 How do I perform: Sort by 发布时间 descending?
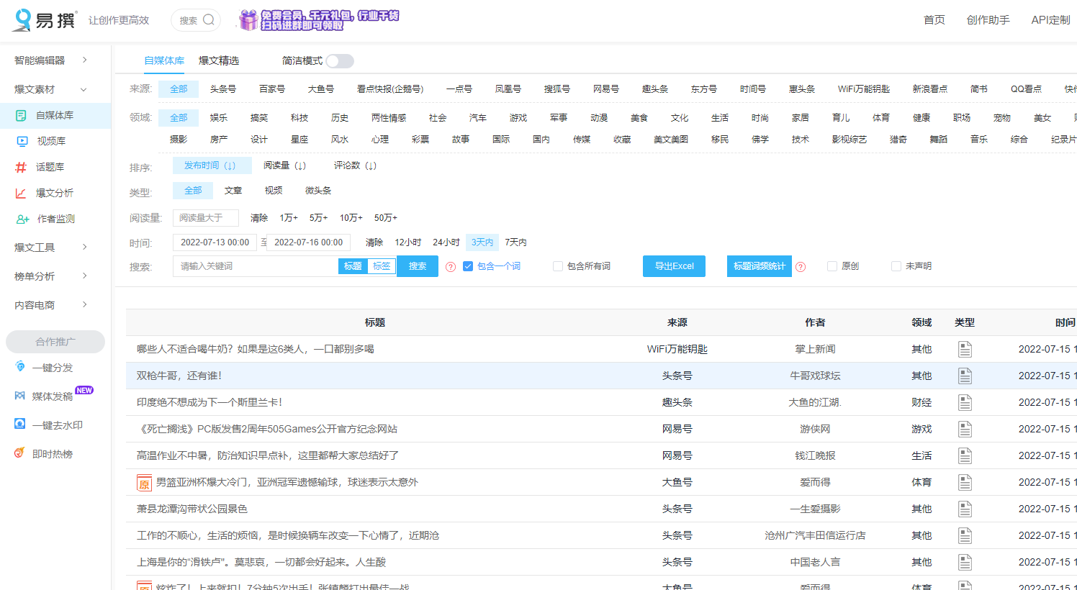[x=212, y=165]
